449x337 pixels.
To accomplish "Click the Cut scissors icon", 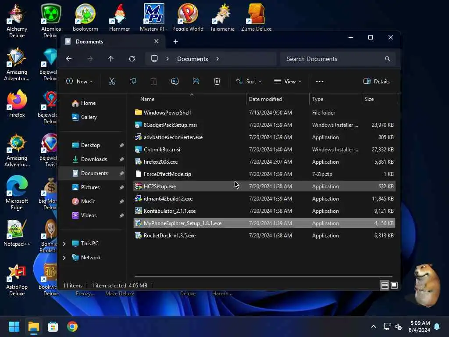I will point(112,81).
